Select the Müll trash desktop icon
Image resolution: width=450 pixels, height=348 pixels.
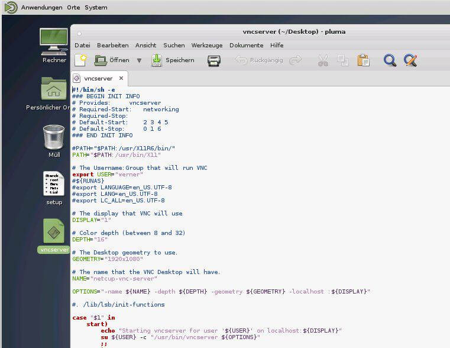(54, 141)
